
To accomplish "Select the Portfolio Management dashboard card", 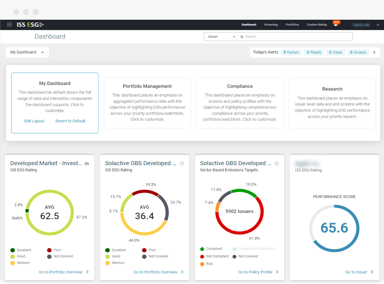I will 147,103.
